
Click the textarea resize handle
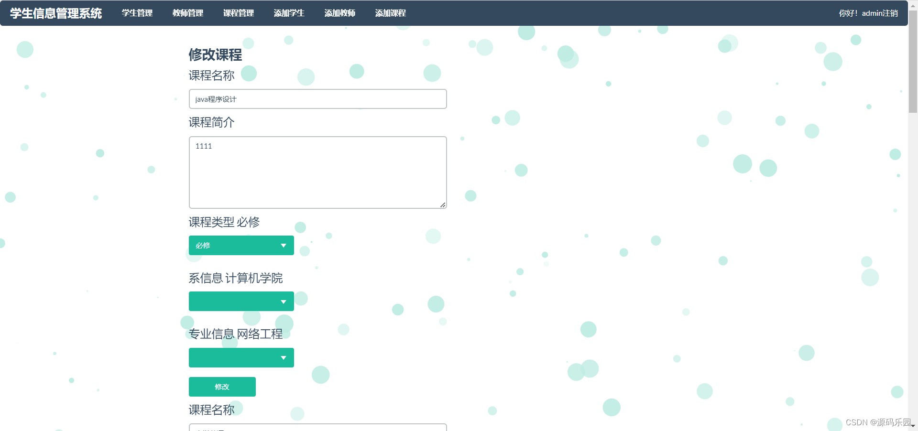point(442,205)
